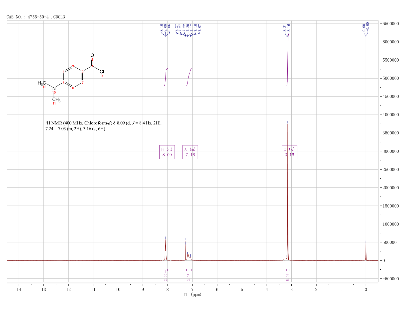Select the multiplet box labeled B (d) 8.09
412x318 pixels.
(167, 152)
